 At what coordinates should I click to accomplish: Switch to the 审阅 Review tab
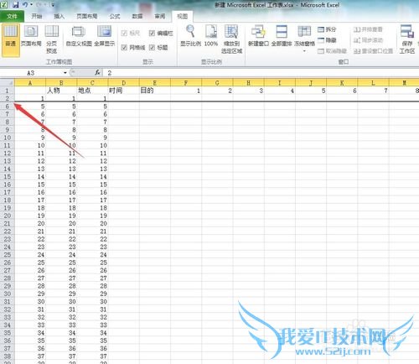tap(160, 16)
